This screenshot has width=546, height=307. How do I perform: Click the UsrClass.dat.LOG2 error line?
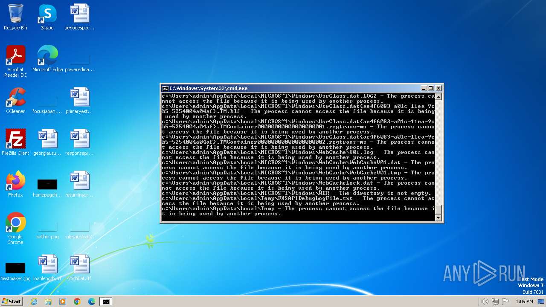(298, 98)
